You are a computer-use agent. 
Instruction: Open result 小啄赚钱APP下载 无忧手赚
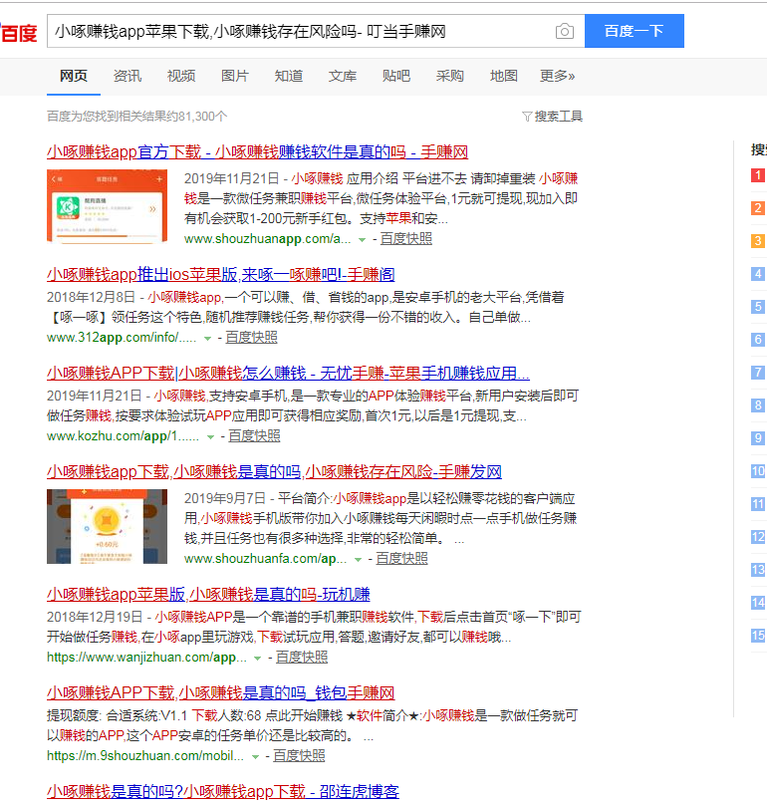pyautogui.click(x=288, y=373)
